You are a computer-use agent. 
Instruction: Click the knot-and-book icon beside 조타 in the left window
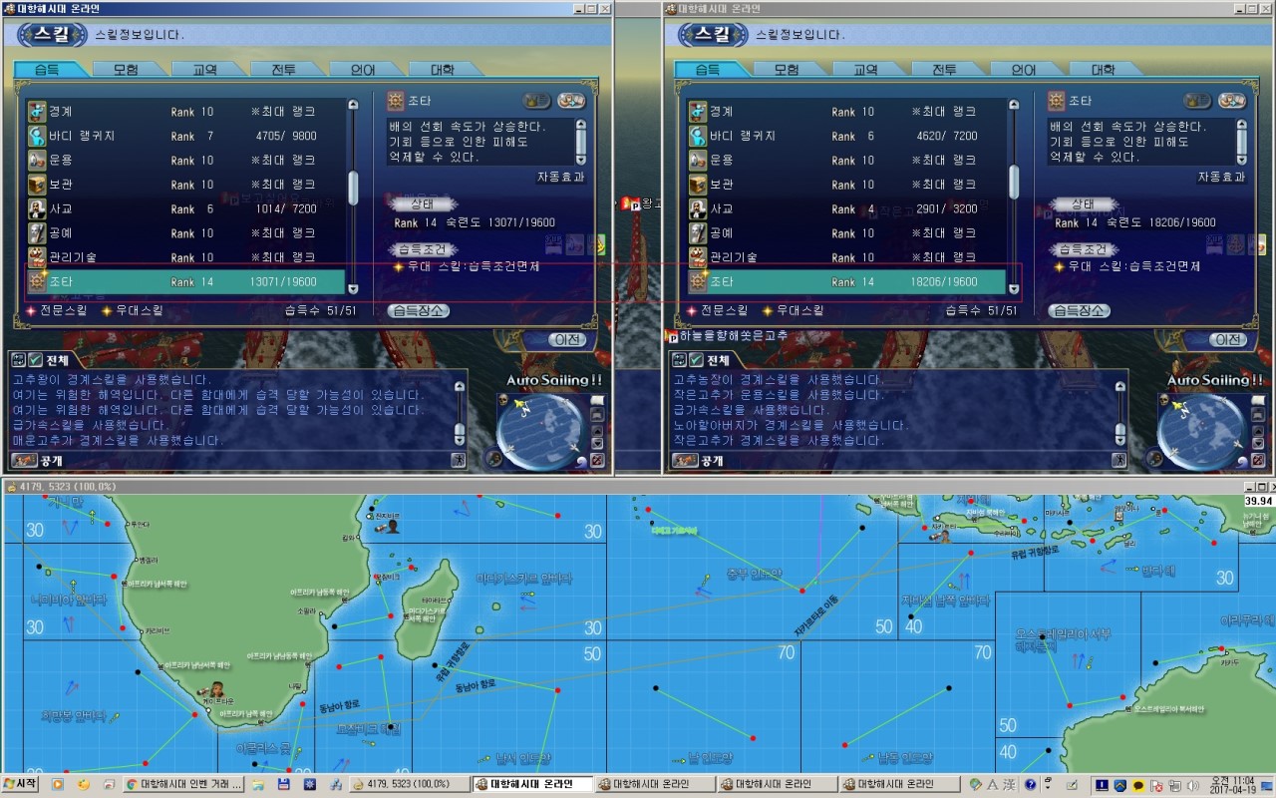571,101
